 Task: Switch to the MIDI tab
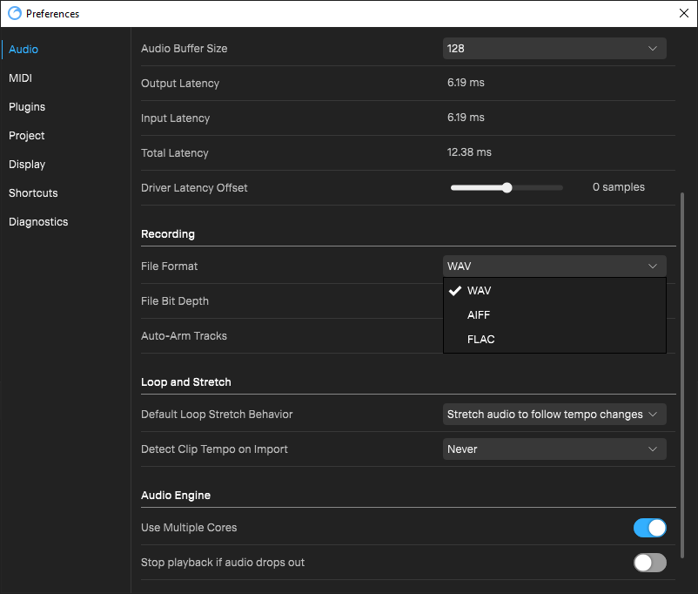tap(21, 78)
